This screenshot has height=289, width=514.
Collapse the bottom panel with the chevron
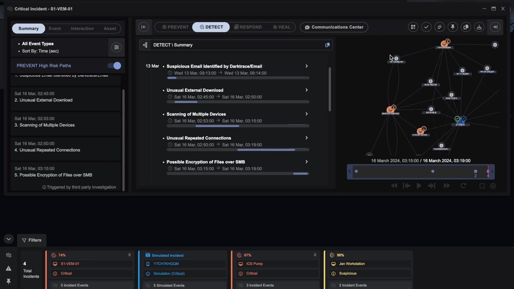coord(9,239)
